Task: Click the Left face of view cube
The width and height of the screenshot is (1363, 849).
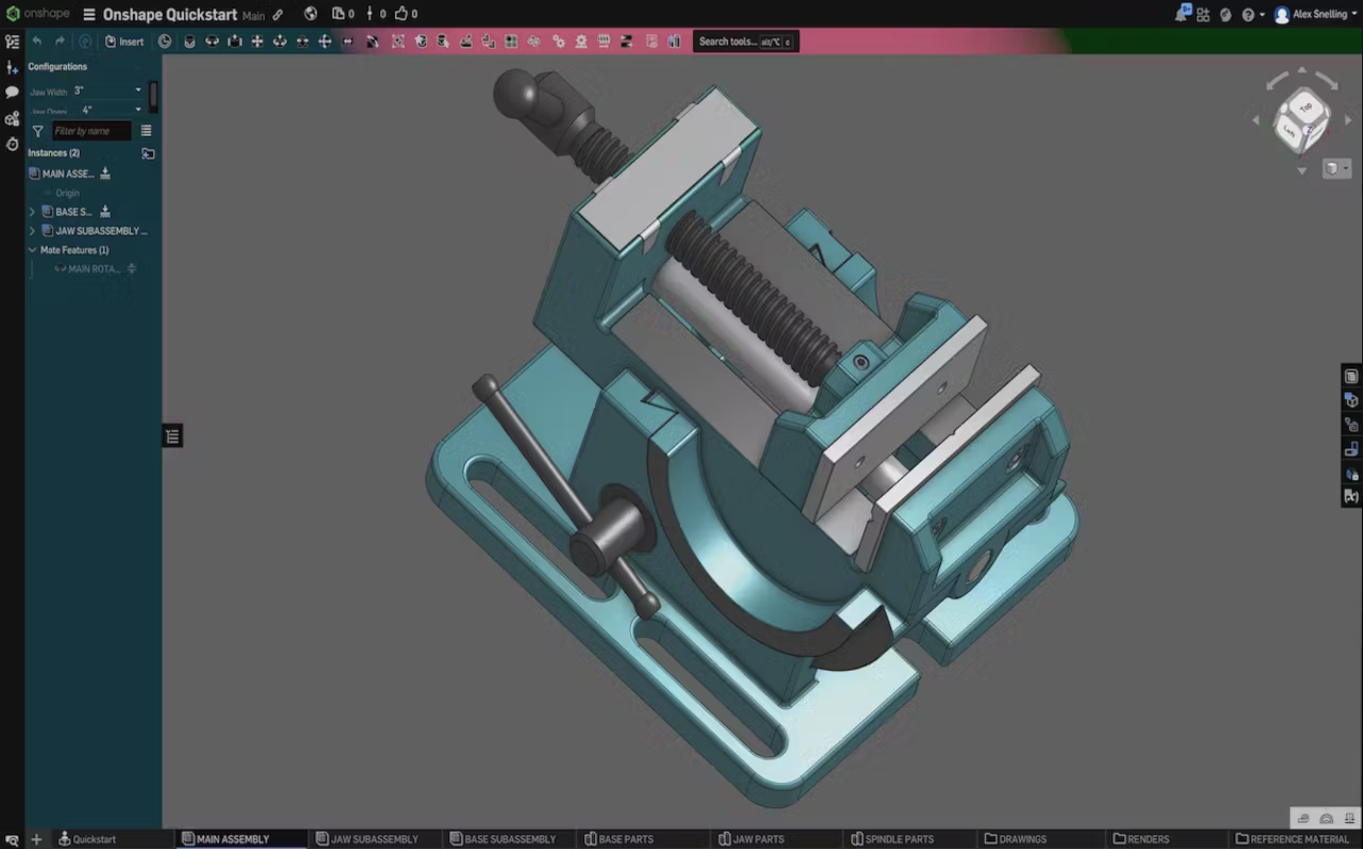Action: 1289,131
